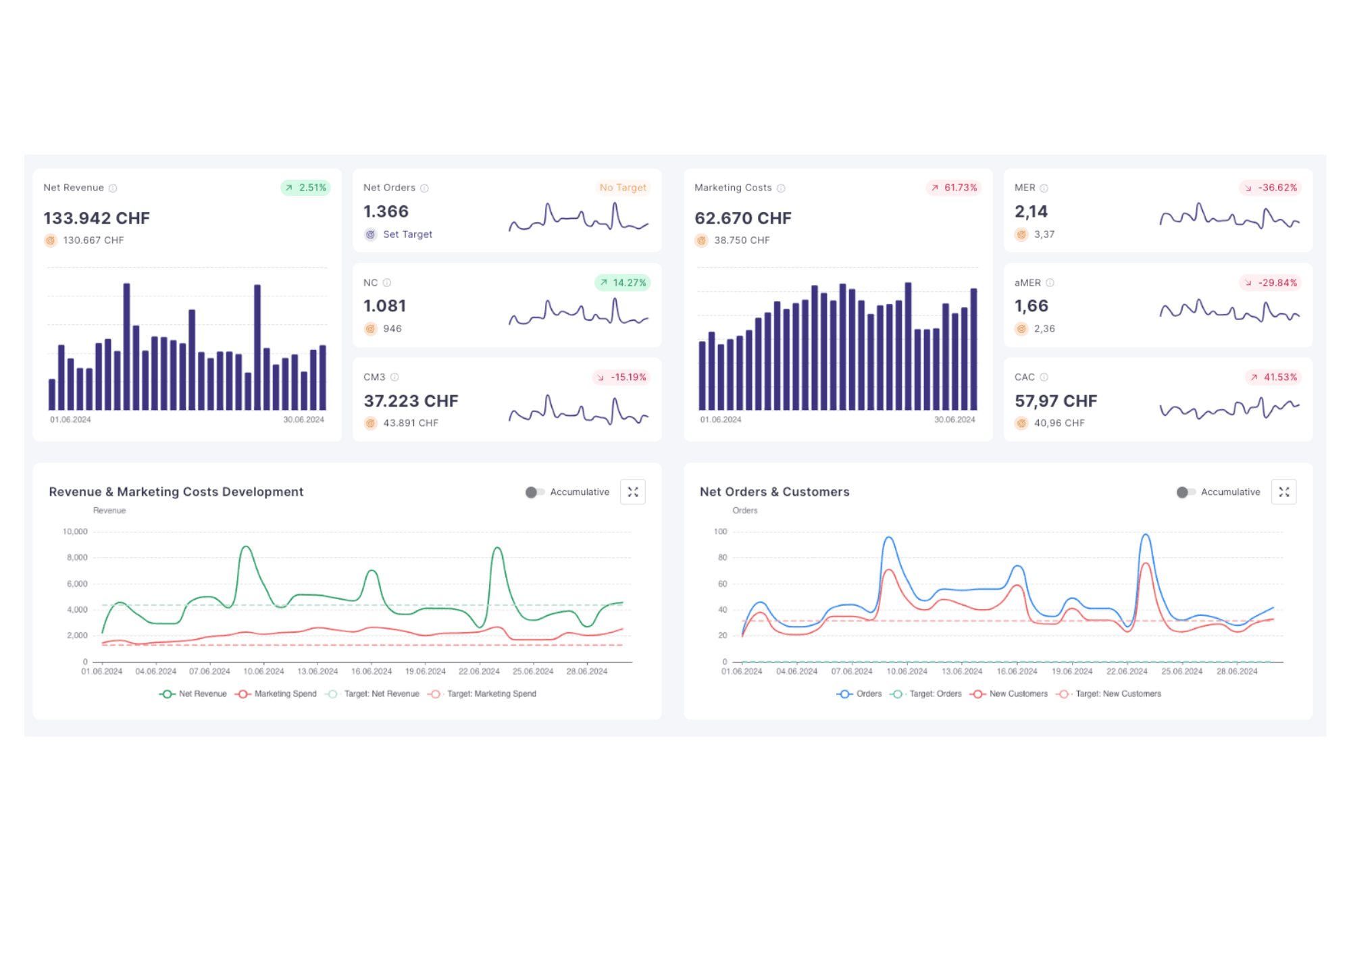Click the Marketing Spend legend item
Screen dimensions: 1351x955
coord(276,694)
